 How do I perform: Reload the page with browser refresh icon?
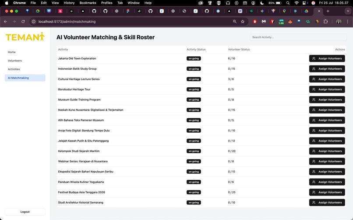point(23,21)
